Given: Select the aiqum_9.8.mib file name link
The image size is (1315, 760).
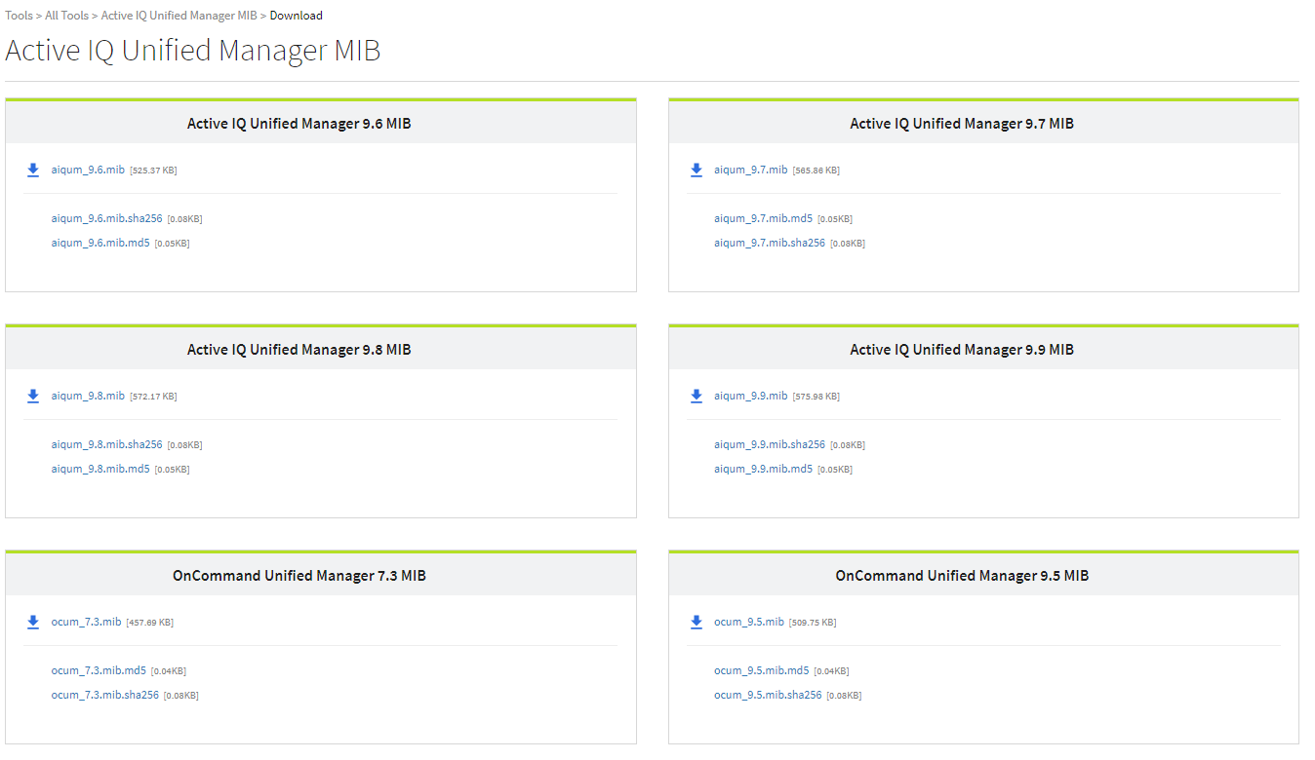Looking at the screenshot, I should pyautogui.click(x=88, y=396).
